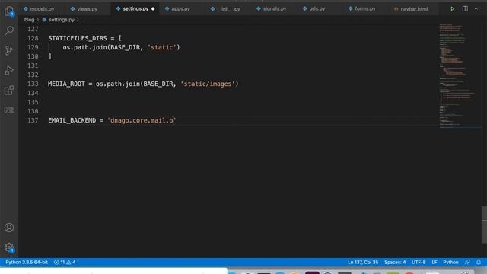
Task: Change indentation via Spaces: 4
Action: point(395,262)
